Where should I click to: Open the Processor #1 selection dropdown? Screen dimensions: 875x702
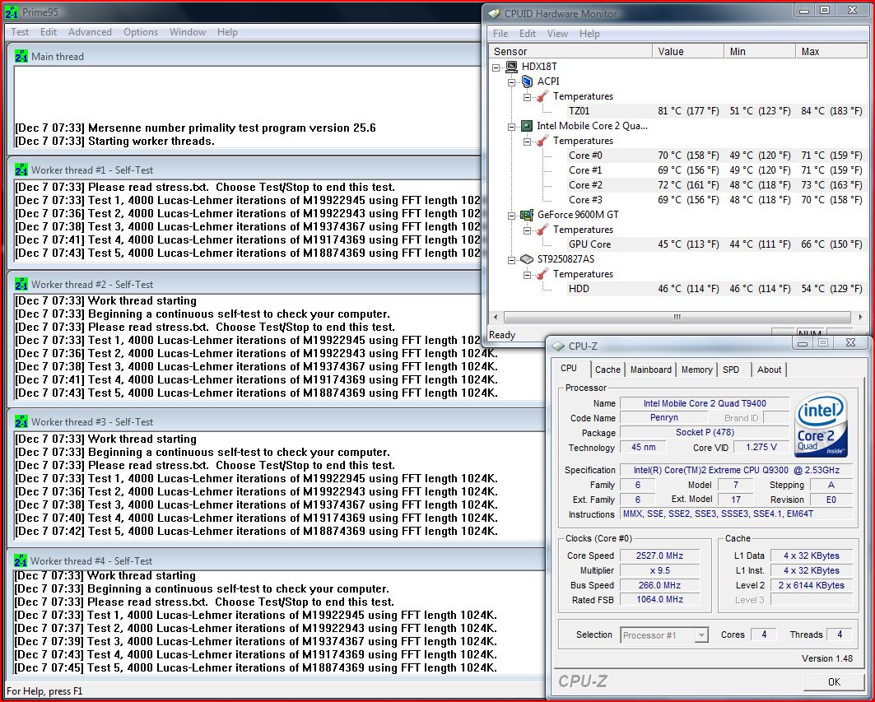[x=701, y=635]
